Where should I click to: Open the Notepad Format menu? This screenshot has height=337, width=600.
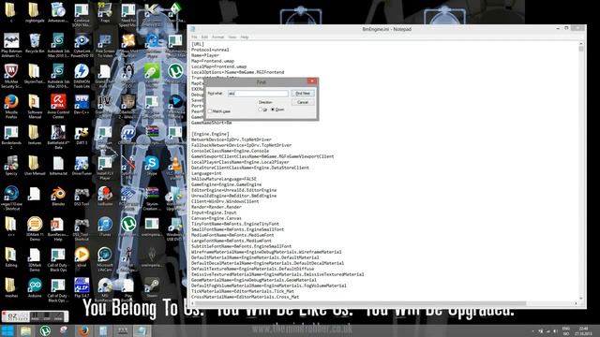[x=218, y=37]
